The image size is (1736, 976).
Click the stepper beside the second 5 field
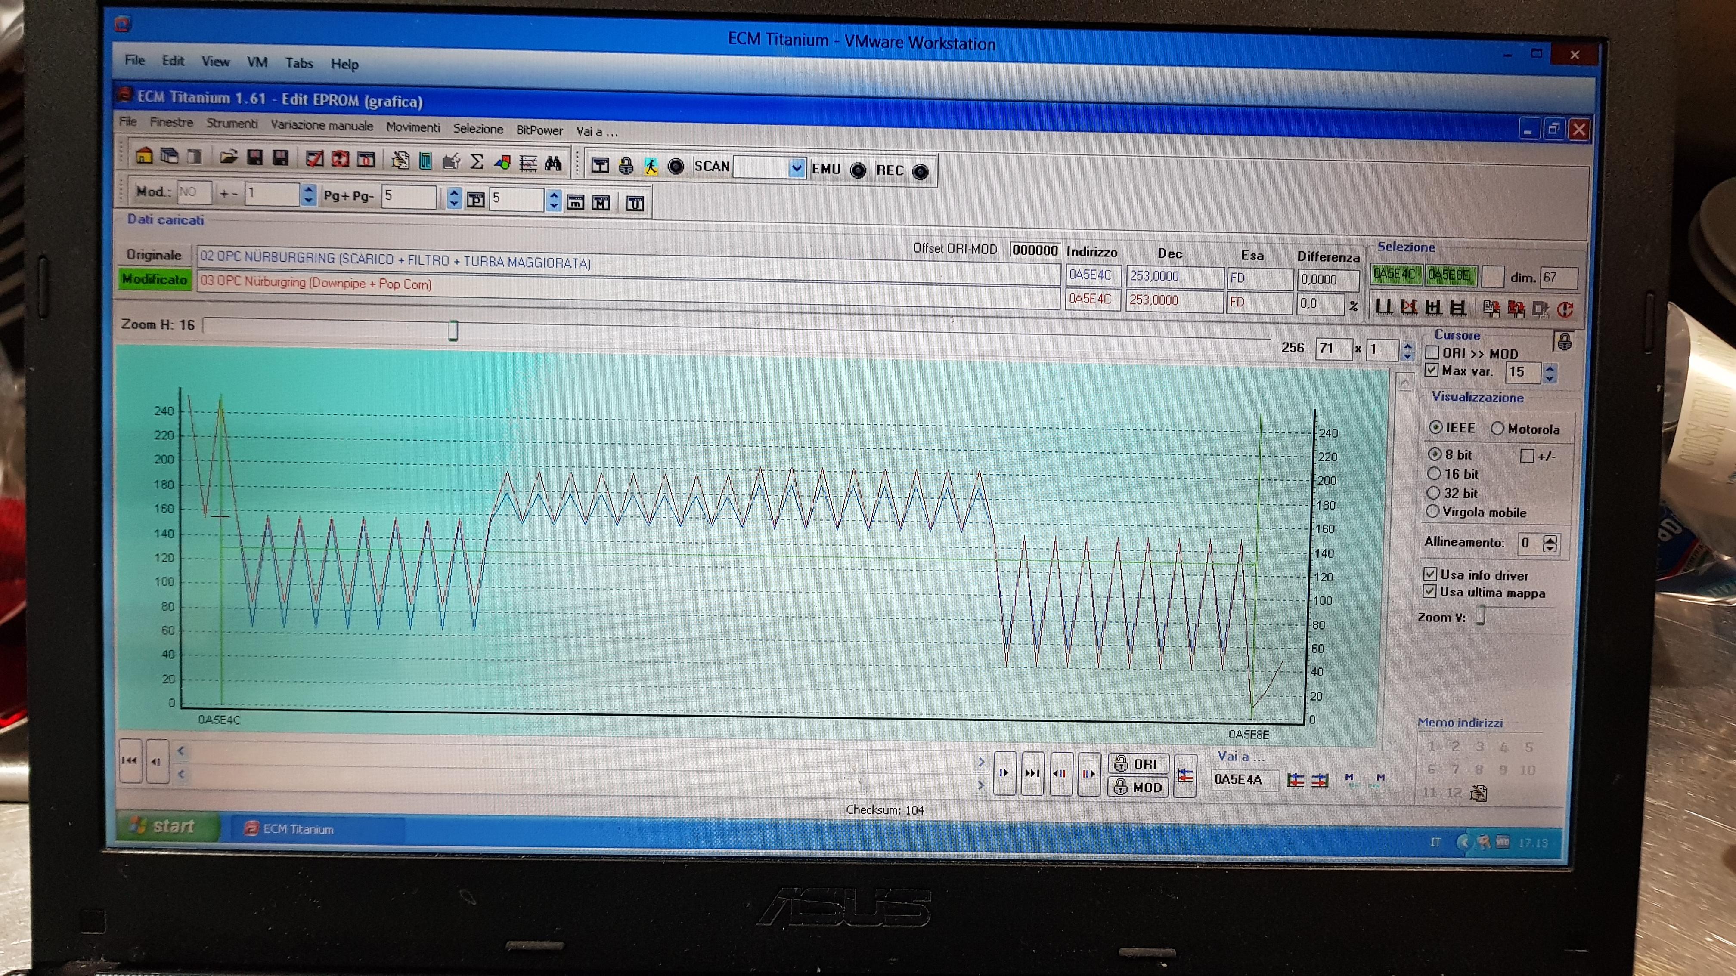(553, 200)
